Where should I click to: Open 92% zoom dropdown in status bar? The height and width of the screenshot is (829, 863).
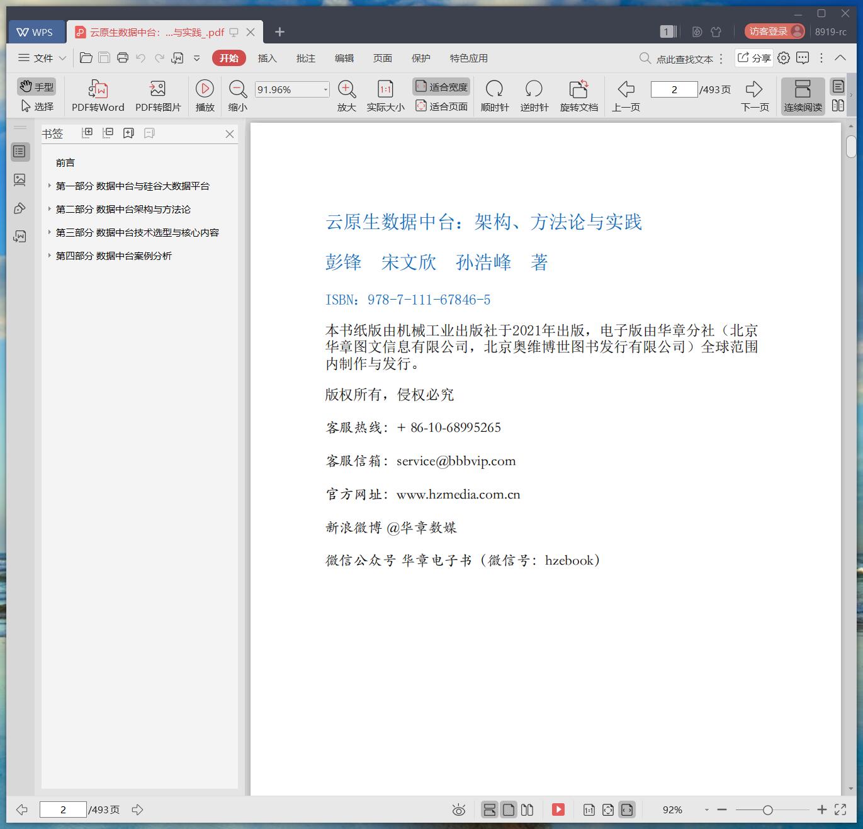point(706,810)
